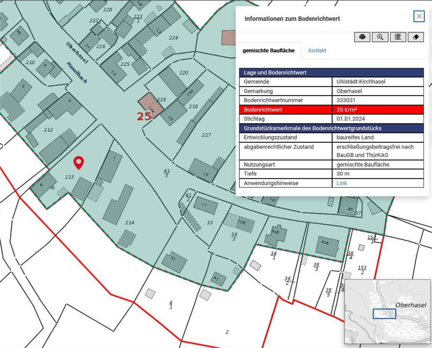Select the magnifier zoom icon

click(x=380, y=37)
